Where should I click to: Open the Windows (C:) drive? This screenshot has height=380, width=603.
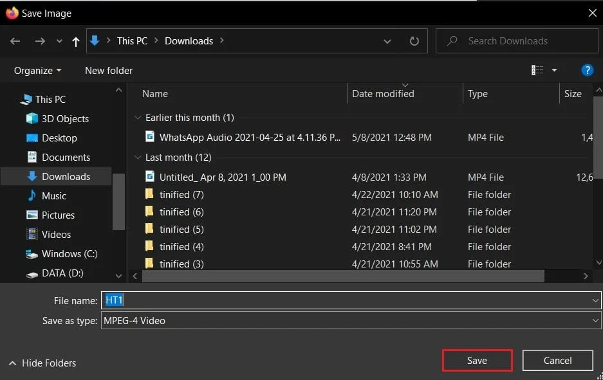click(x=66, y=253)
